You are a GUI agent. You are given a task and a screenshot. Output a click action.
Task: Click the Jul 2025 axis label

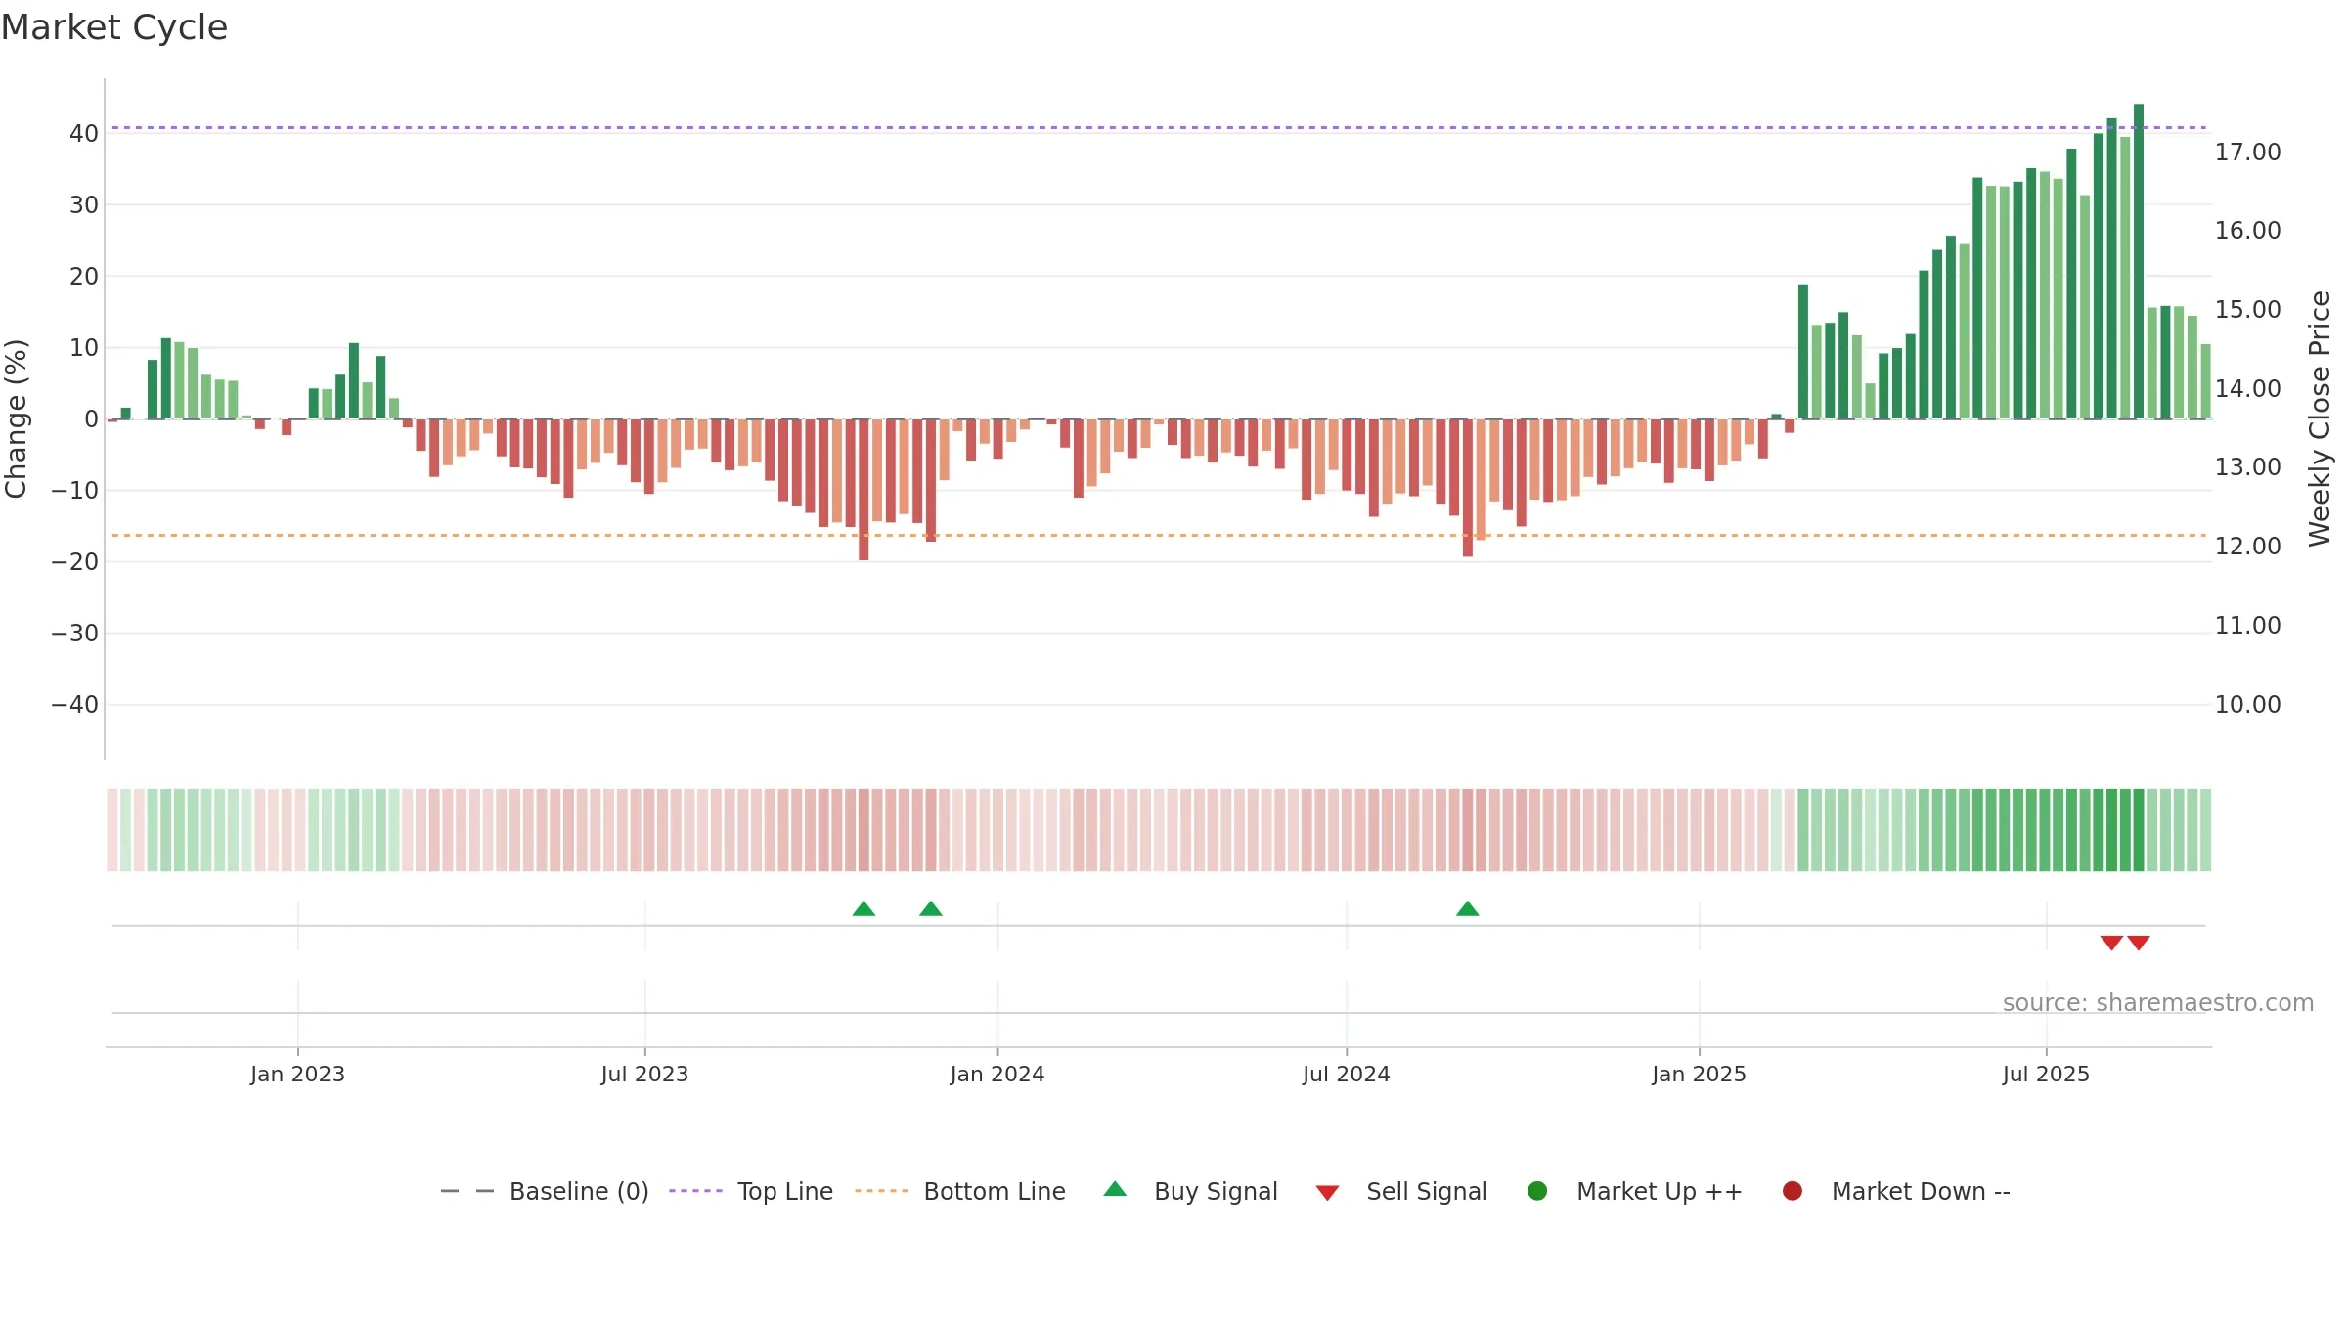(x=2046, y=1075)
